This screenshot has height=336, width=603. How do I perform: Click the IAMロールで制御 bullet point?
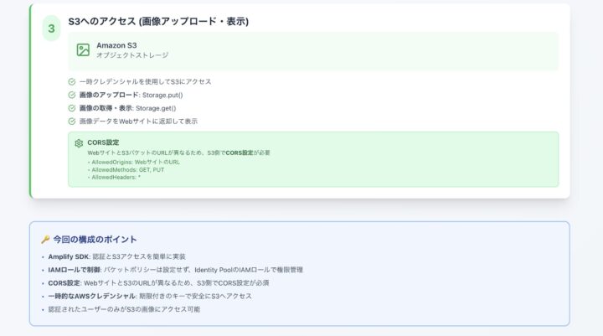pos(175,270)
